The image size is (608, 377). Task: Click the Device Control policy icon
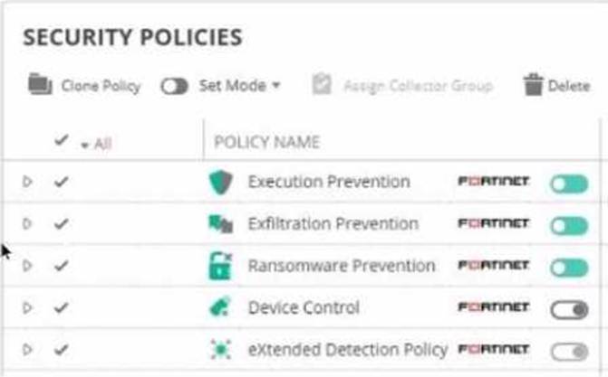pos(220,308)
